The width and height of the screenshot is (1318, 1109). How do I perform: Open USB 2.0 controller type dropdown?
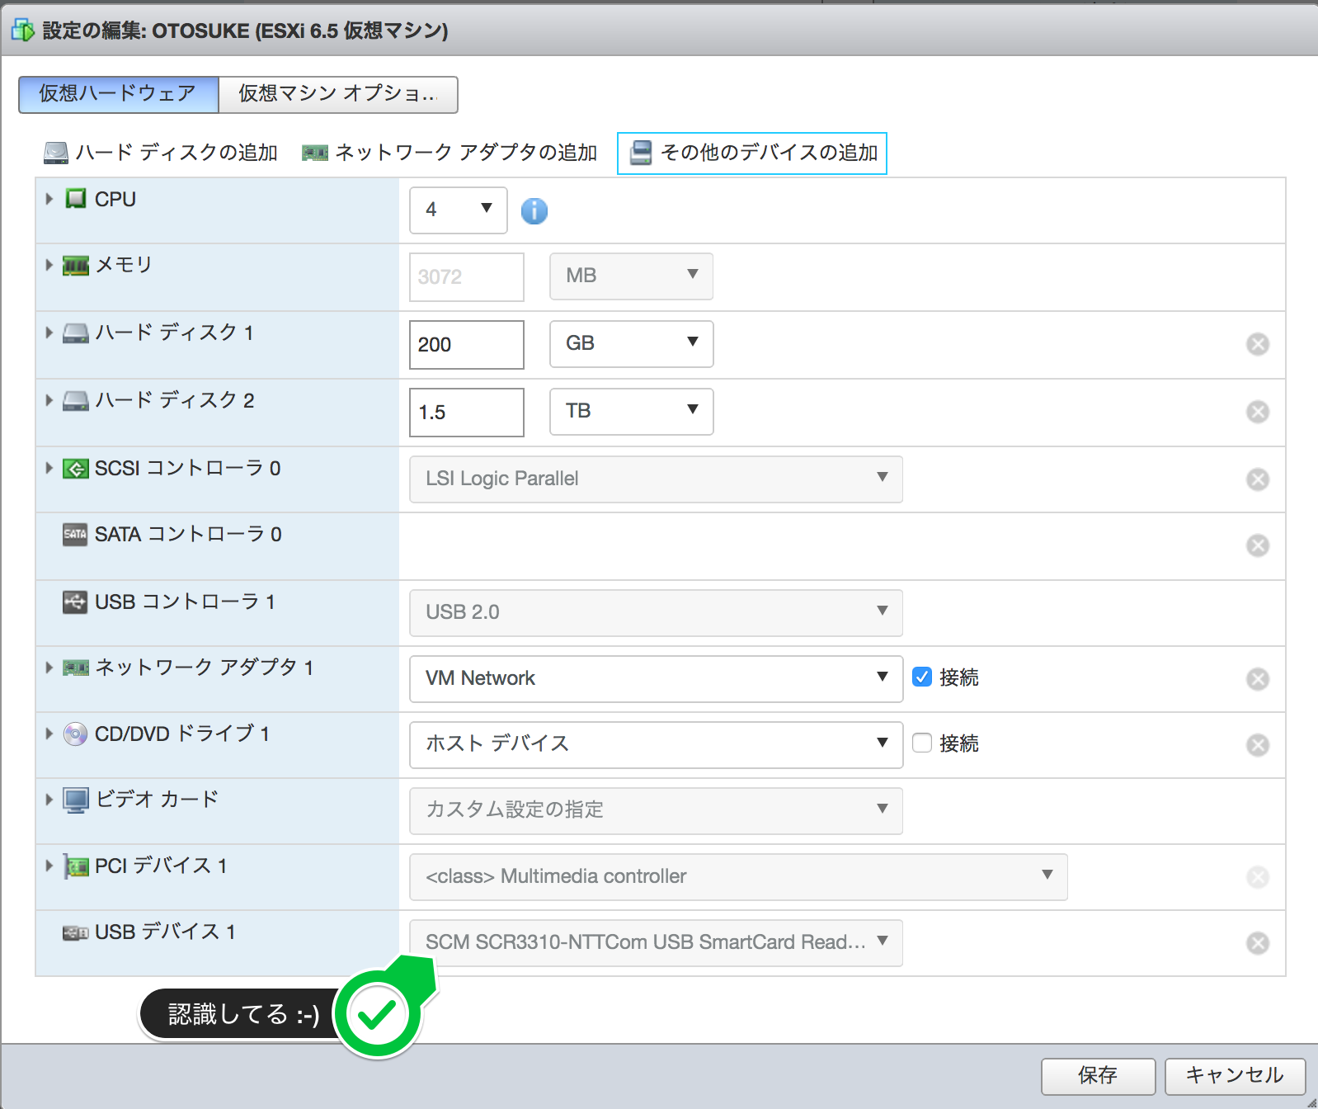[657, 613]
